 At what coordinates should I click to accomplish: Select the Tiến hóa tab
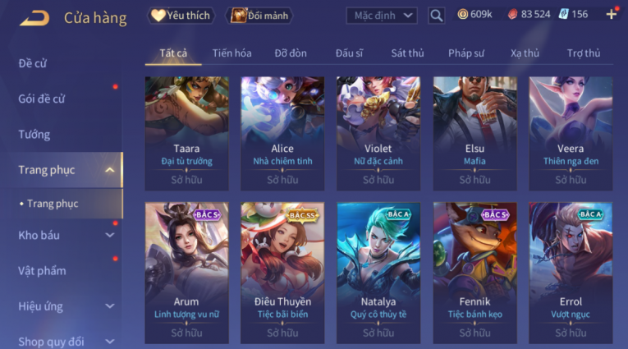(x=231, y=53)
